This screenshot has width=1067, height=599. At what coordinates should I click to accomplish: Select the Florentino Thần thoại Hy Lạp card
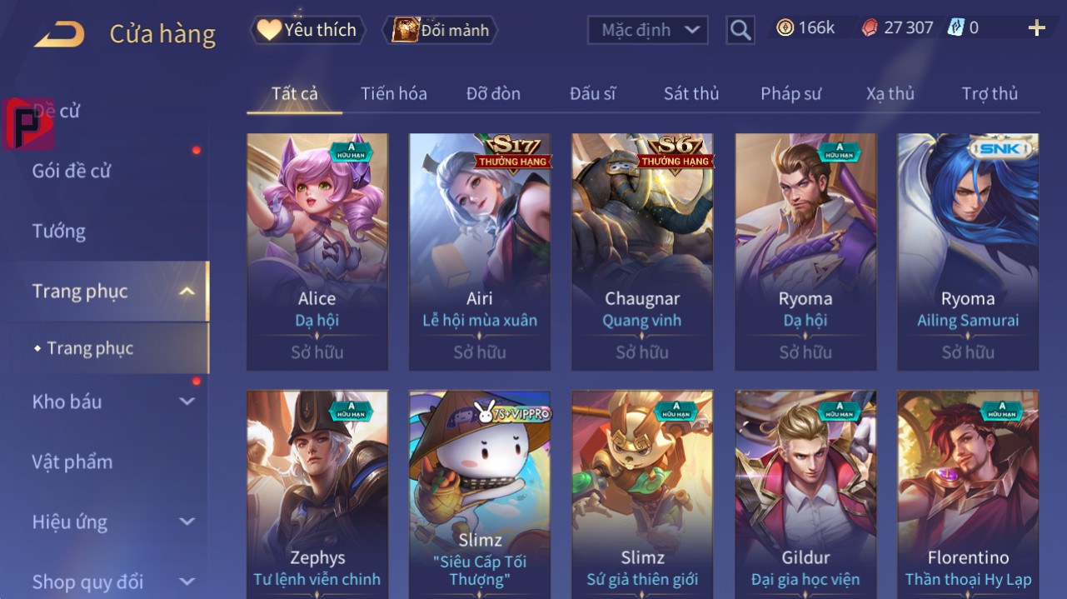pos(968,495)
